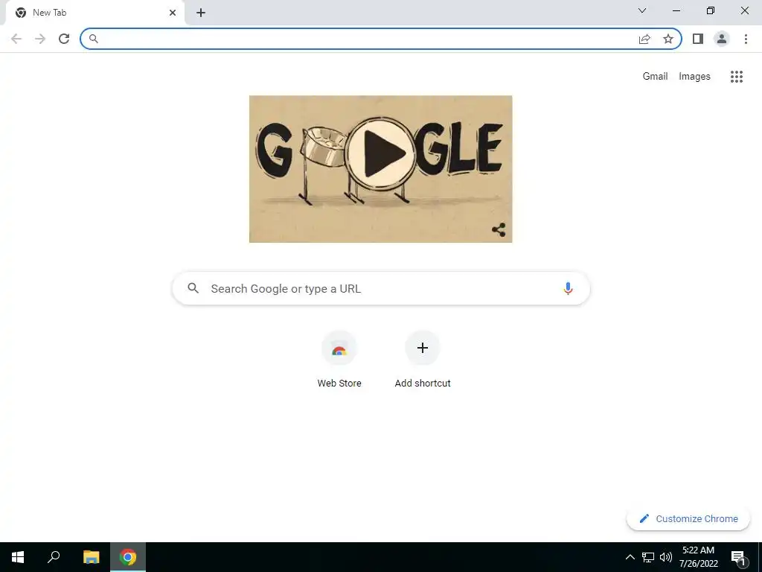Show hidden system tray icons
The image size is (762, 572).
pyautogui.click(x=630, y=557)
